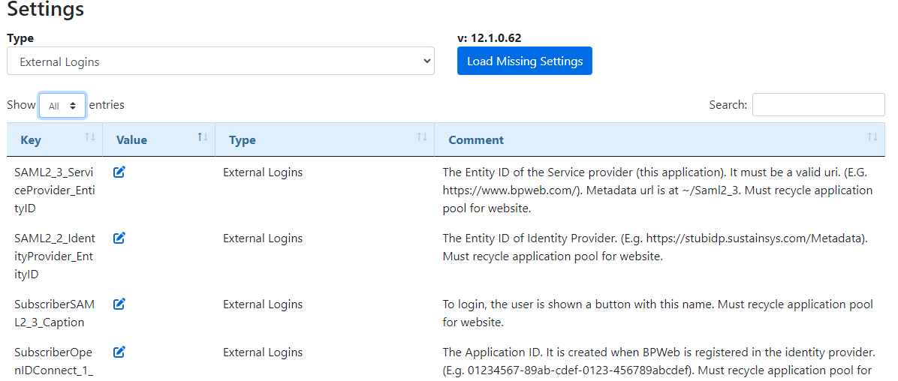The width and height of the screenshot is (898, 381).
Task: Open the Type dropdown showing External Logins
Action: (x=221, y=61)
